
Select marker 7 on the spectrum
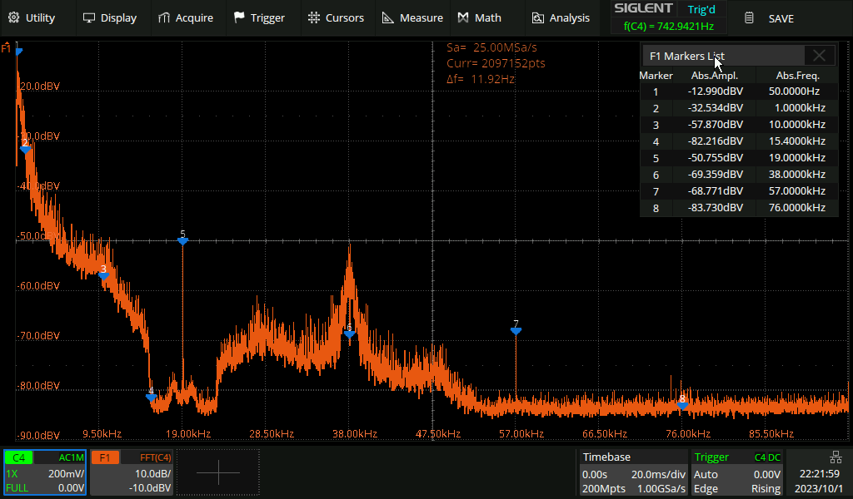coord(516,330)
